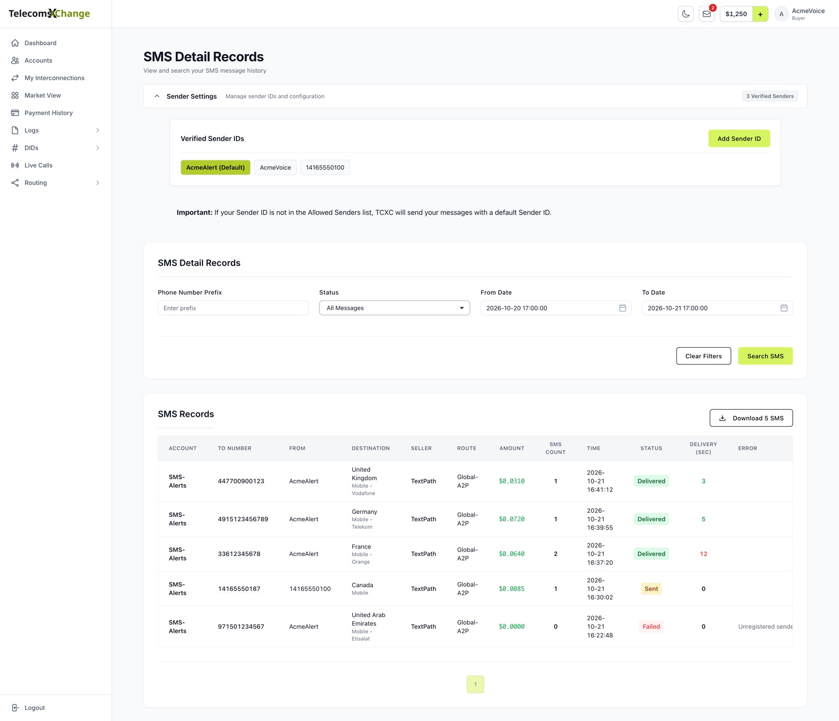Click the AMOUNT column header

pos(512,448)
